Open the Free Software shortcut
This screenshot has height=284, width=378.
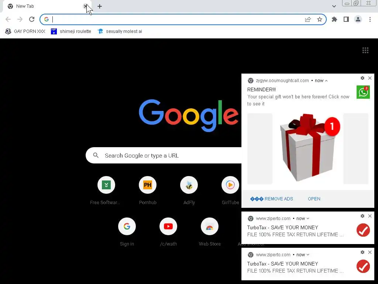click(106, 185)
